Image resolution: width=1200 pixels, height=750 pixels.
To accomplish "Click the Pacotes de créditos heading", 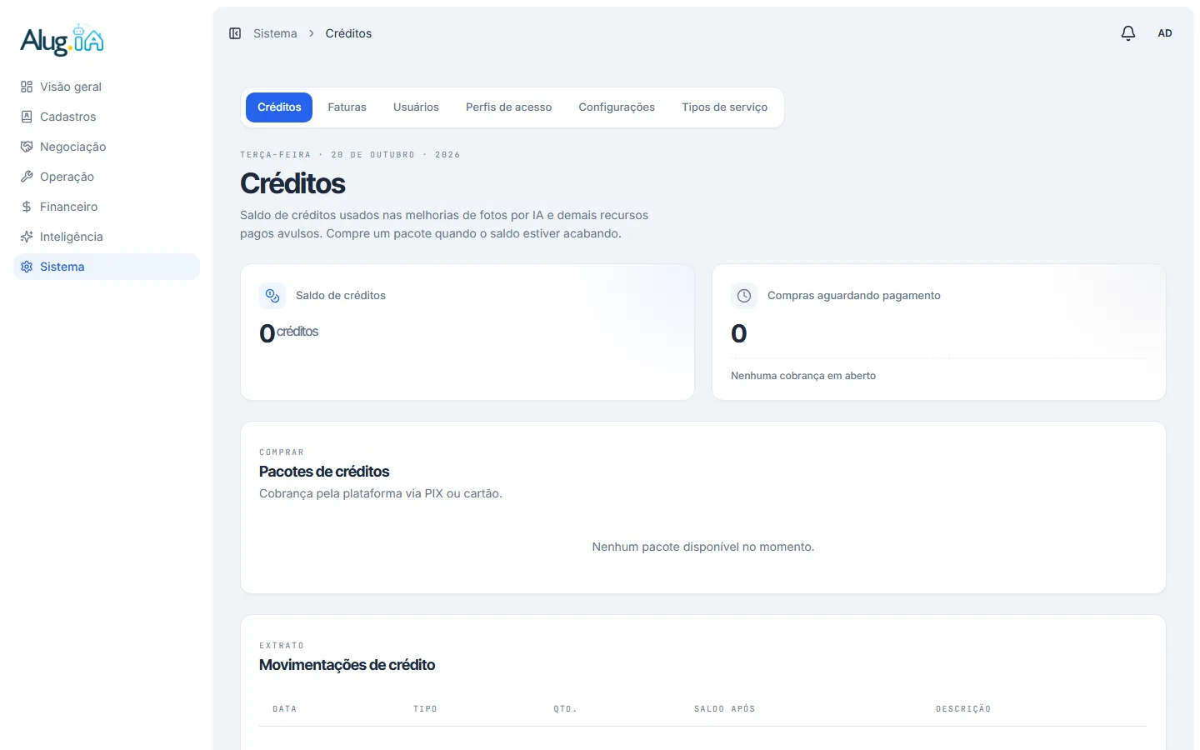I will [324, 472].
